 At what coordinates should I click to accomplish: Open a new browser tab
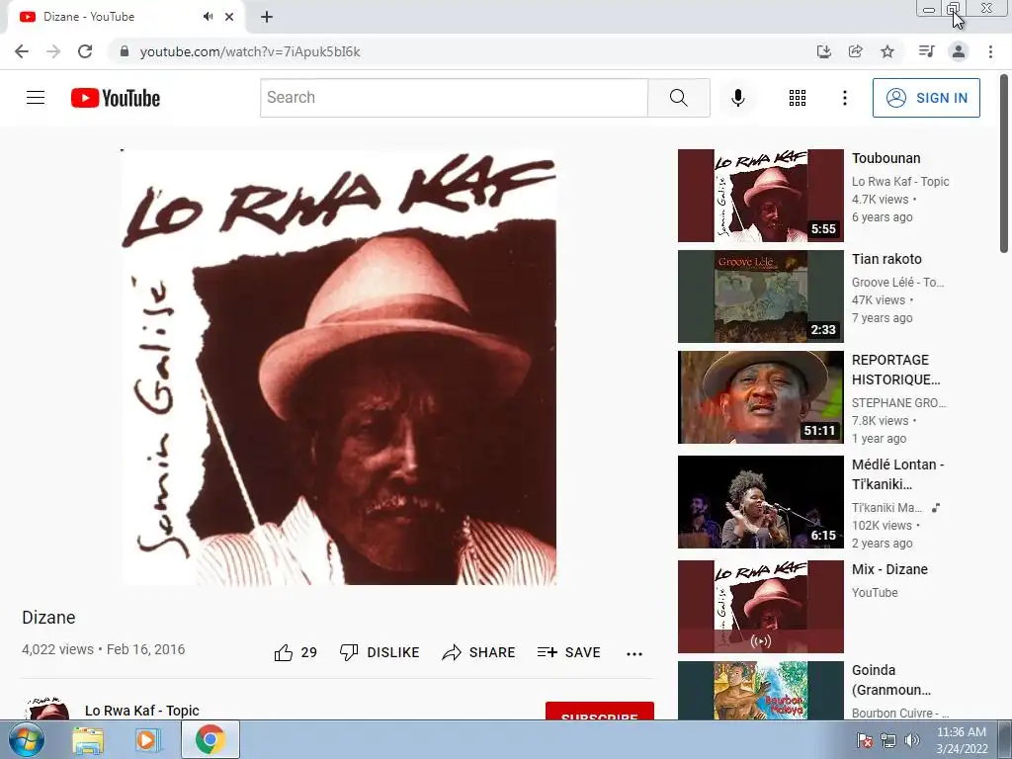267,17
